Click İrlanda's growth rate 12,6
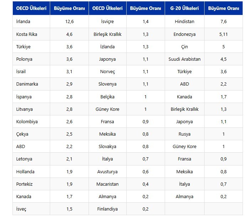 69,22
